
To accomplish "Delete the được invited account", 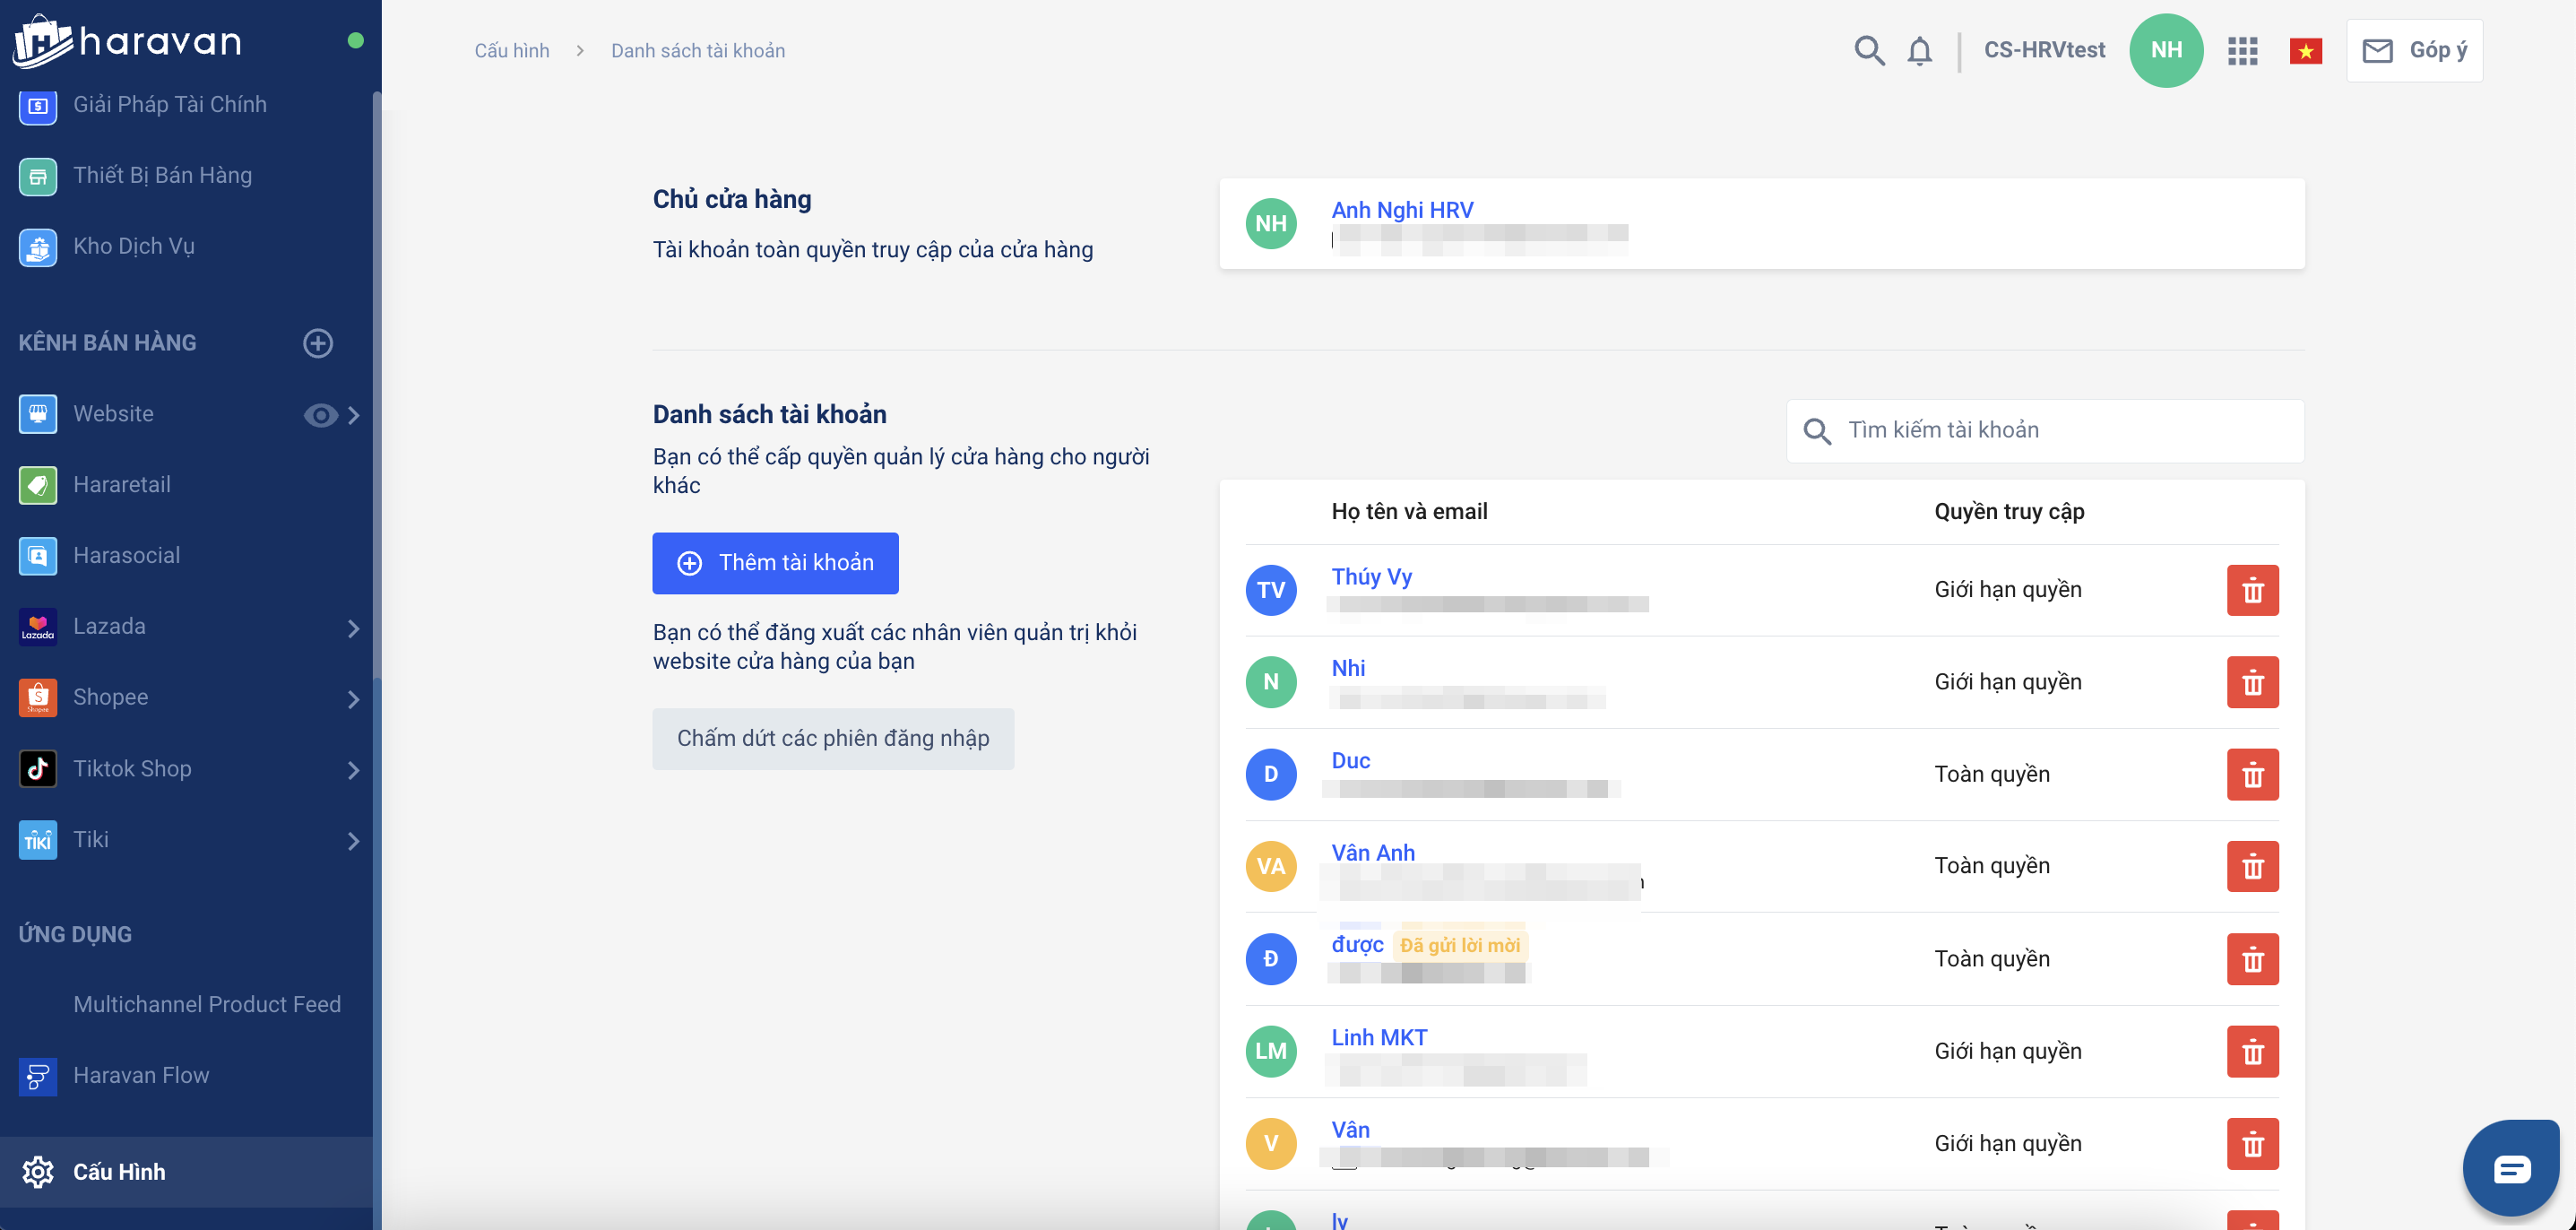I will (2252, 959).
